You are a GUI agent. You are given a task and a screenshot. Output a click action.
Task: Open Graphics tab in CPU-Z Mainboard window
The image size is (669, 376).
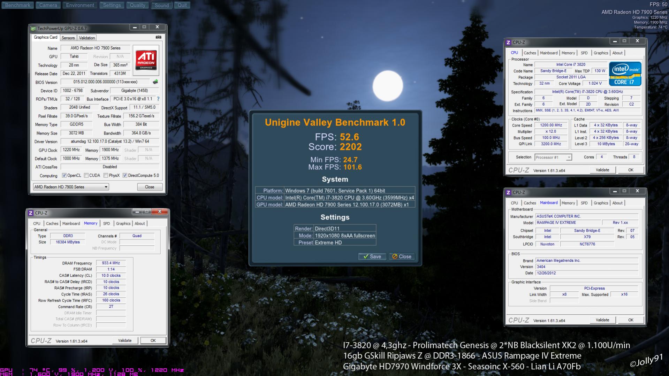[x=601, y=203]
